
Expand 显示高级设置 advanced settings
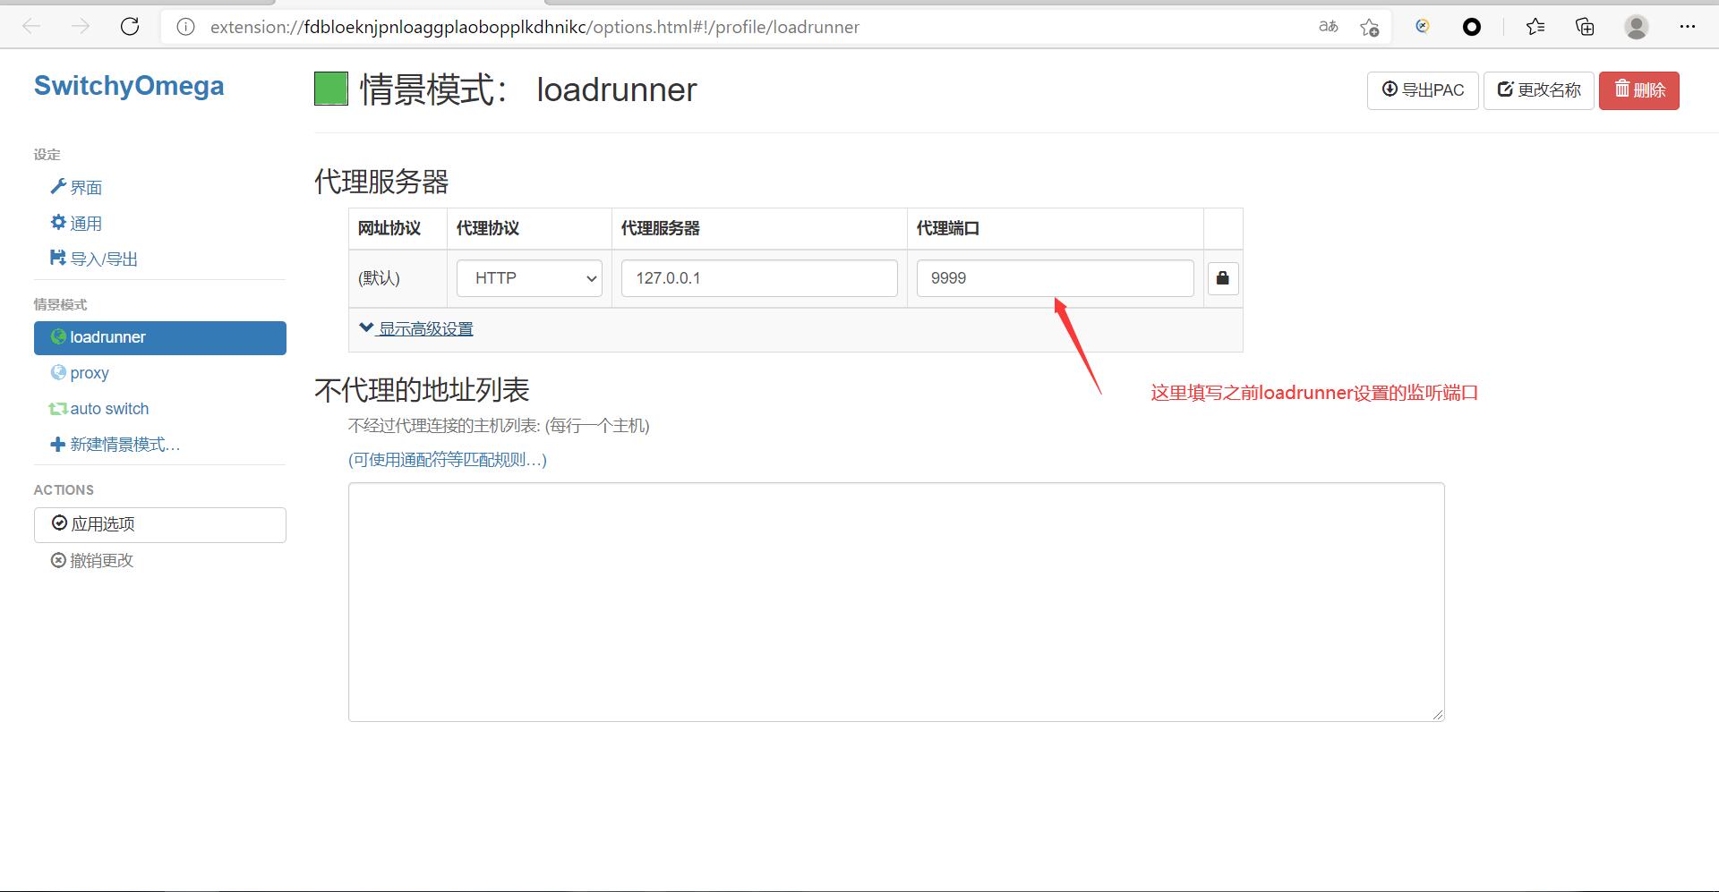pyautogui.click(x=416, y=328)
